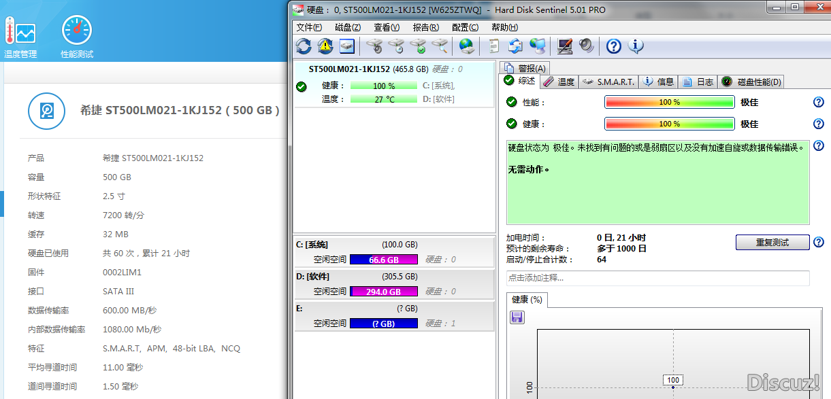The width and height of the screenshot is (831, 399).
Task: Click the save floppy icon above health graph
Action: (517, 317)
